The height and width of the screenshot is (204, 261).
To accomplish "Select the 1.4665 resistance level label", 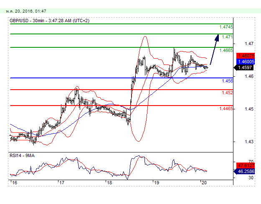I will 226,50.
